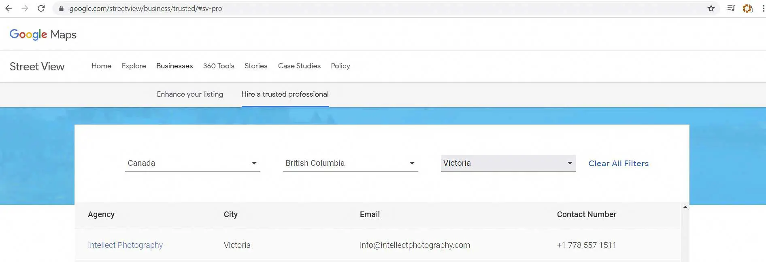Viewport: 766px width, 262px height.
Task: Select Hire a trusted professional tab
Action: click(x=285, y=94)
